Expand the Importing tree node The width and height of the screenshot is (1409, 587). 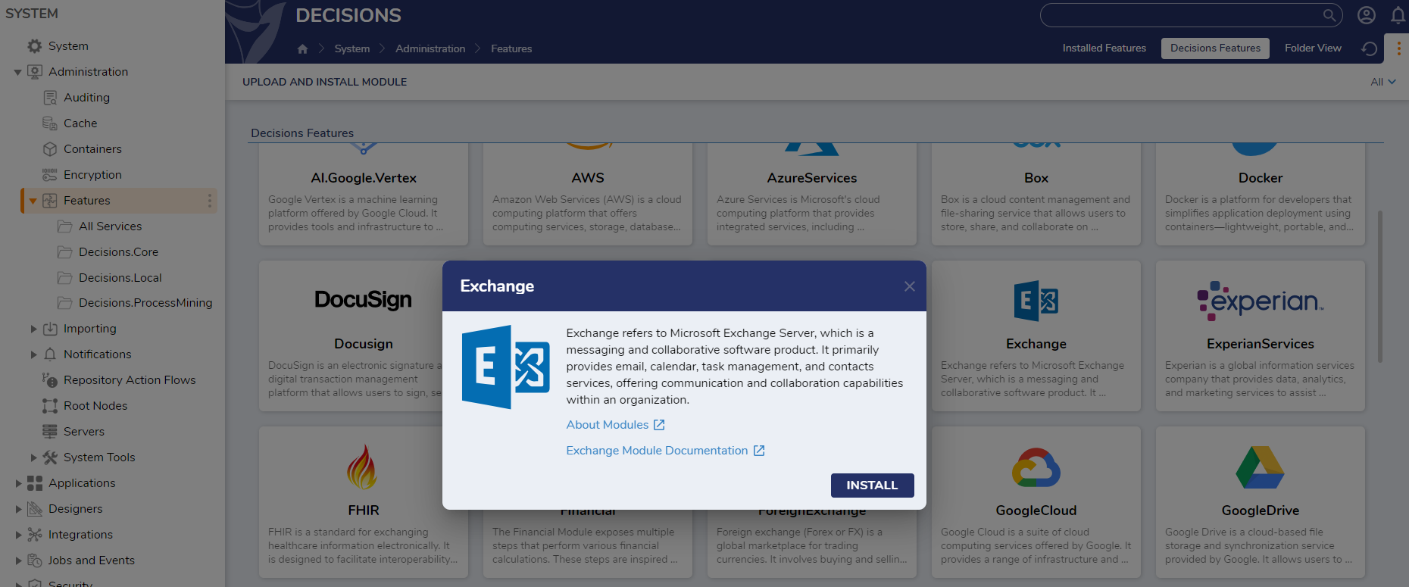tap(33, 329)
